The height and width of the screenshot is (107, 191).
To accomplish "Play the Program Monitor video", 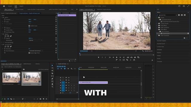I will pyautogui.click(x=117, y=57).
